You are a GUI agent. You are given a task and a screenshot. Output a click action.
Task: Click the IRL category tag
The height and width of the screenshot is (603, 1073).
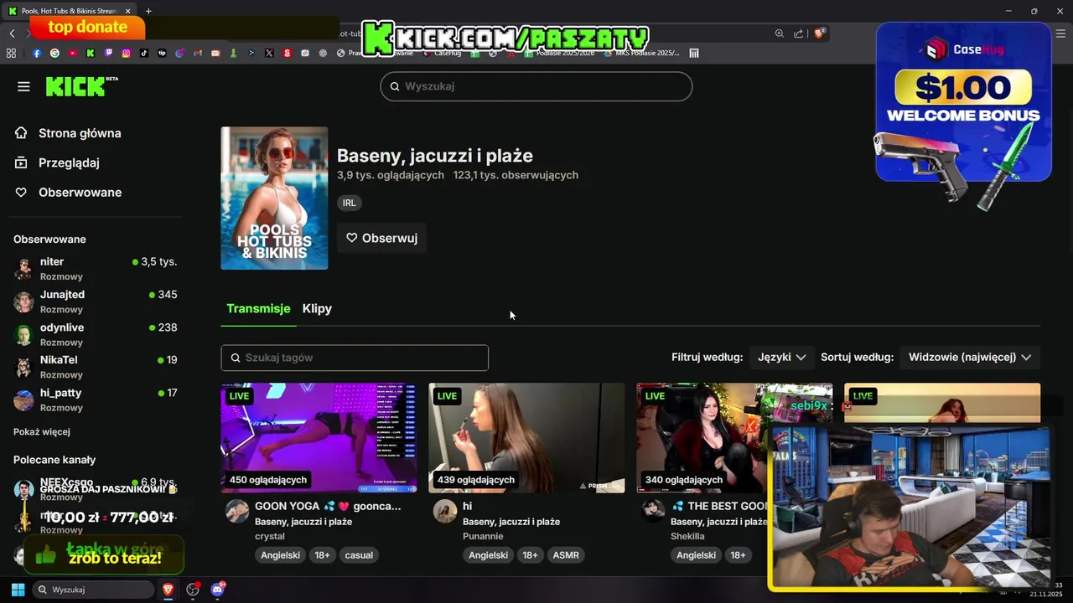pos(350,203)
